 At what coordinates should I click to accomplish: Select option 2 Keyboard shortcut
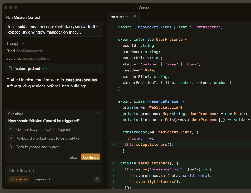pyautogui.click(x=48, y=138)
